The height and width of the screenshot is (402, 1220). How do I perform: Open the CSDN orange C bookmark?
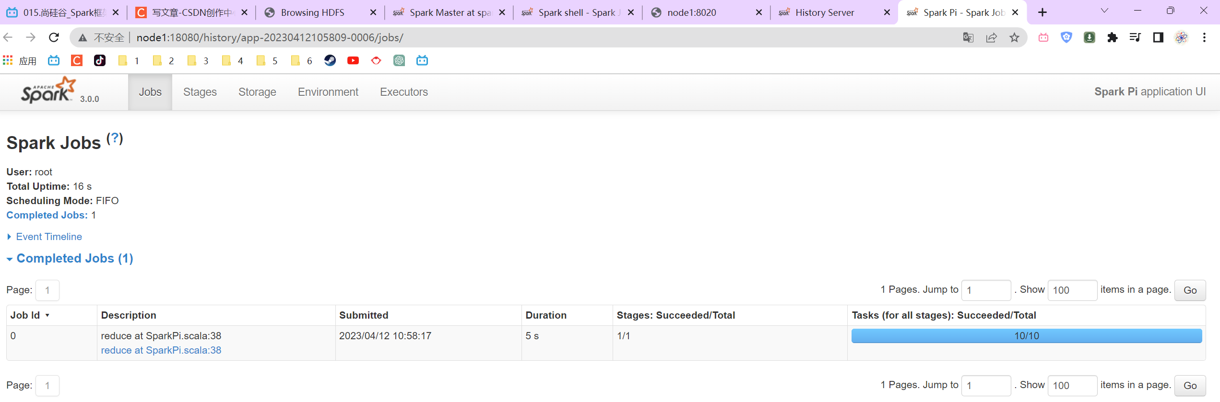(77, 60)
